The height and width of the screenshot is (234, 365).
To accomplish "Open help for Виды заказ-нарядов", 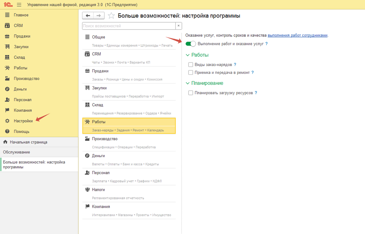I will pyautogui.click(x=235, y=65).
